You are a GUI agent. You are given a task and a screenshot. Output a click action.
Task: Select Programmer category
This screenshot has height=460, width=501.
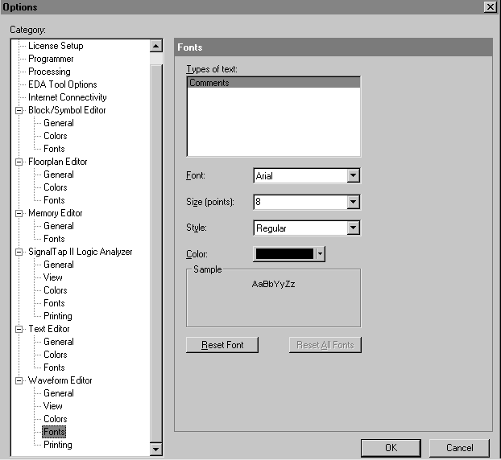click(51, 59)
